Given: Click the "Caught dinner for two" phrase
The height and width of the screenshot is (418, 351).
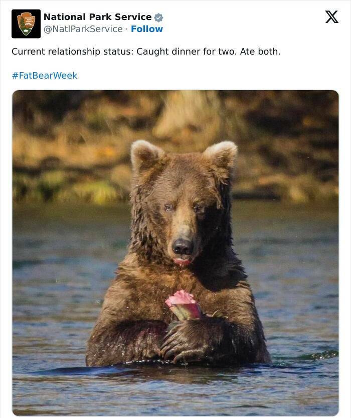Looking at the screenshot, I should (x=187, y=52).
